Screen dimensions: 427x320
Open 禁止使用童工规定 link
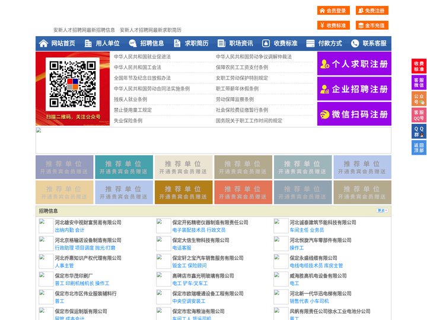click(133, 110)
